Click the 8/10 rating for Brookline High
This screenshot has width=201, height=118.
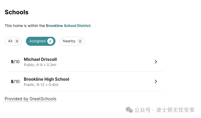pyautogui.click(x=15, y=81)
